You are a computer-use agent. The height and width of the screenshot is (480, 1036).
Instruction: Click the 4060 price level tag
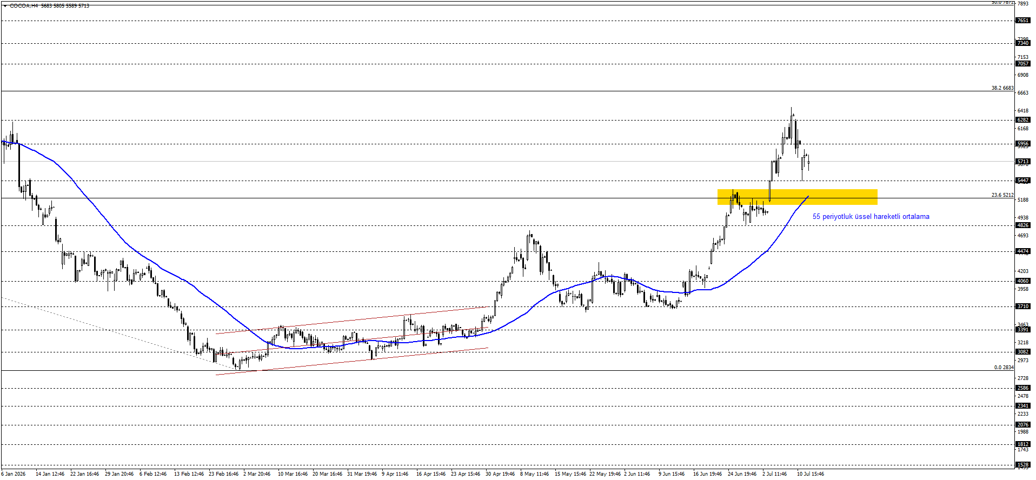[1023, 281]
